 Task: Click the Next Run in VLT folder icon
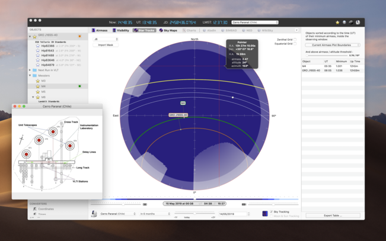[35, 70]
